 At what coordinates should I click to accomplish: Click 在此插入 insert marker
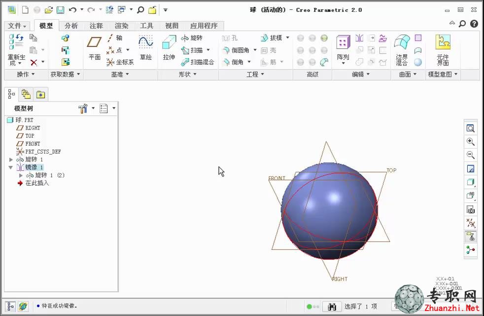click(x=34, y=183)
